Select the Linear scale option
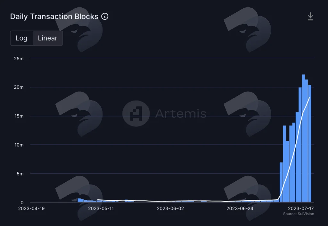328x226 pixels. [47, 38]
